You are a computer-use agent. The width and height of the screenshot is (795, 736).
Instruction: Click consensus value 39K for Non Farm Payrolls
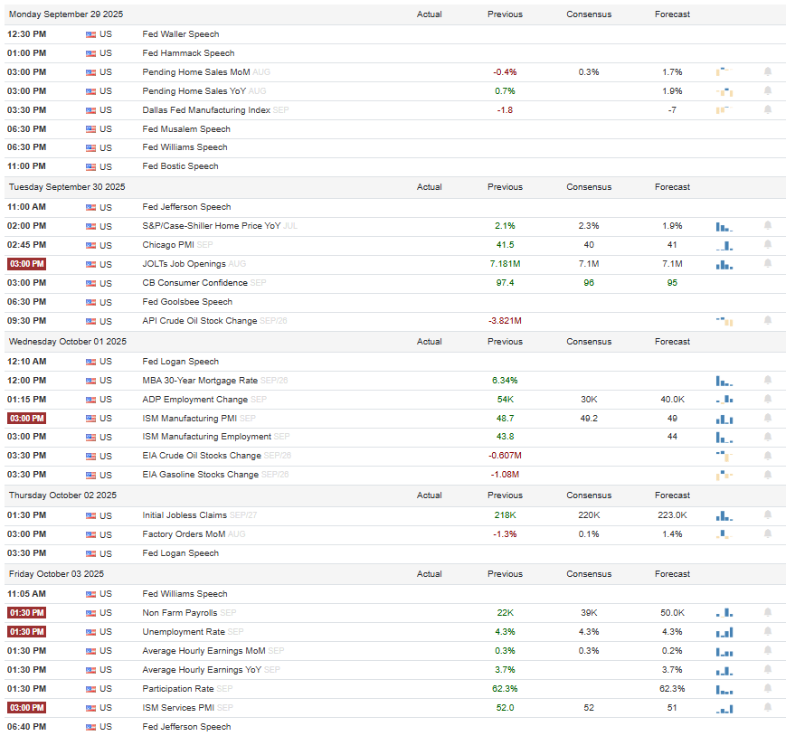(589, 613)
